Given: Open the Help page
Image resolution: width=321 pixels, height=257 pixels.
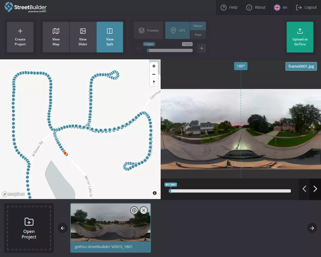Looking at the screenshot, I should 229,7.
